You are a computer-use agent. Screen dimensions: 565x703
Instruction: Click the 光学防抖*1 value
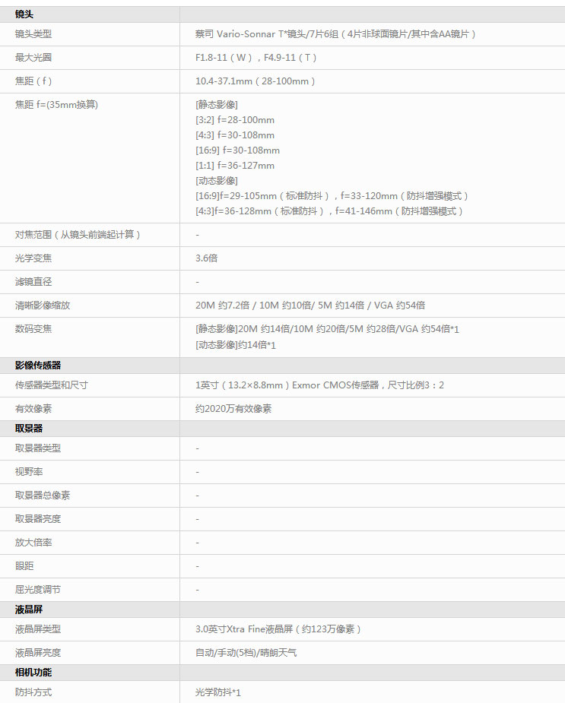pos(218,692)
